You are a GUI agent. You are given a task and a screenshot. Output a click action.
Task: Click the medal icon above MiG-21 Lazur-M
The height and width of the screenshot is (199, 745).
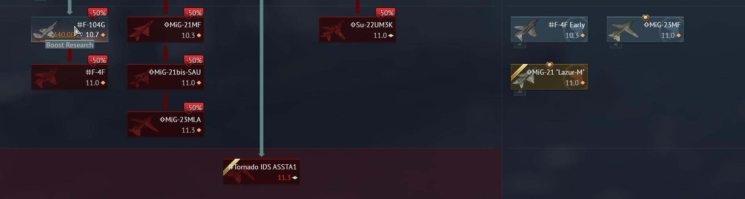[x=549, y=65]
